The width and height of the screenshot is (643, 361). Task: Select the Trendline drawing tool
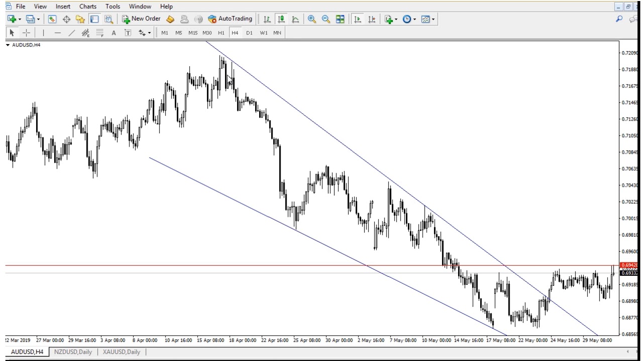tap(71, 33)
